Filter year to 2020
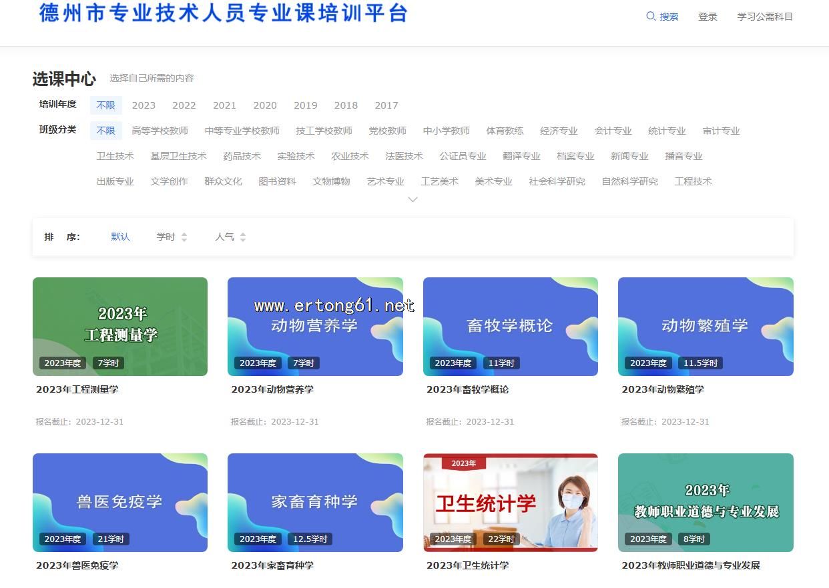829x588 pixels. pyautogui.click(x=265, y=105)
